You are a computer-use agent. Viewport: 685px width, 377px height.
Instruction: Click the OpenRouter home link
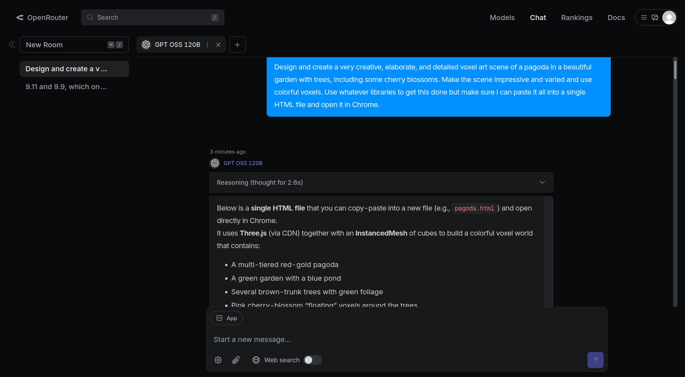42,18
